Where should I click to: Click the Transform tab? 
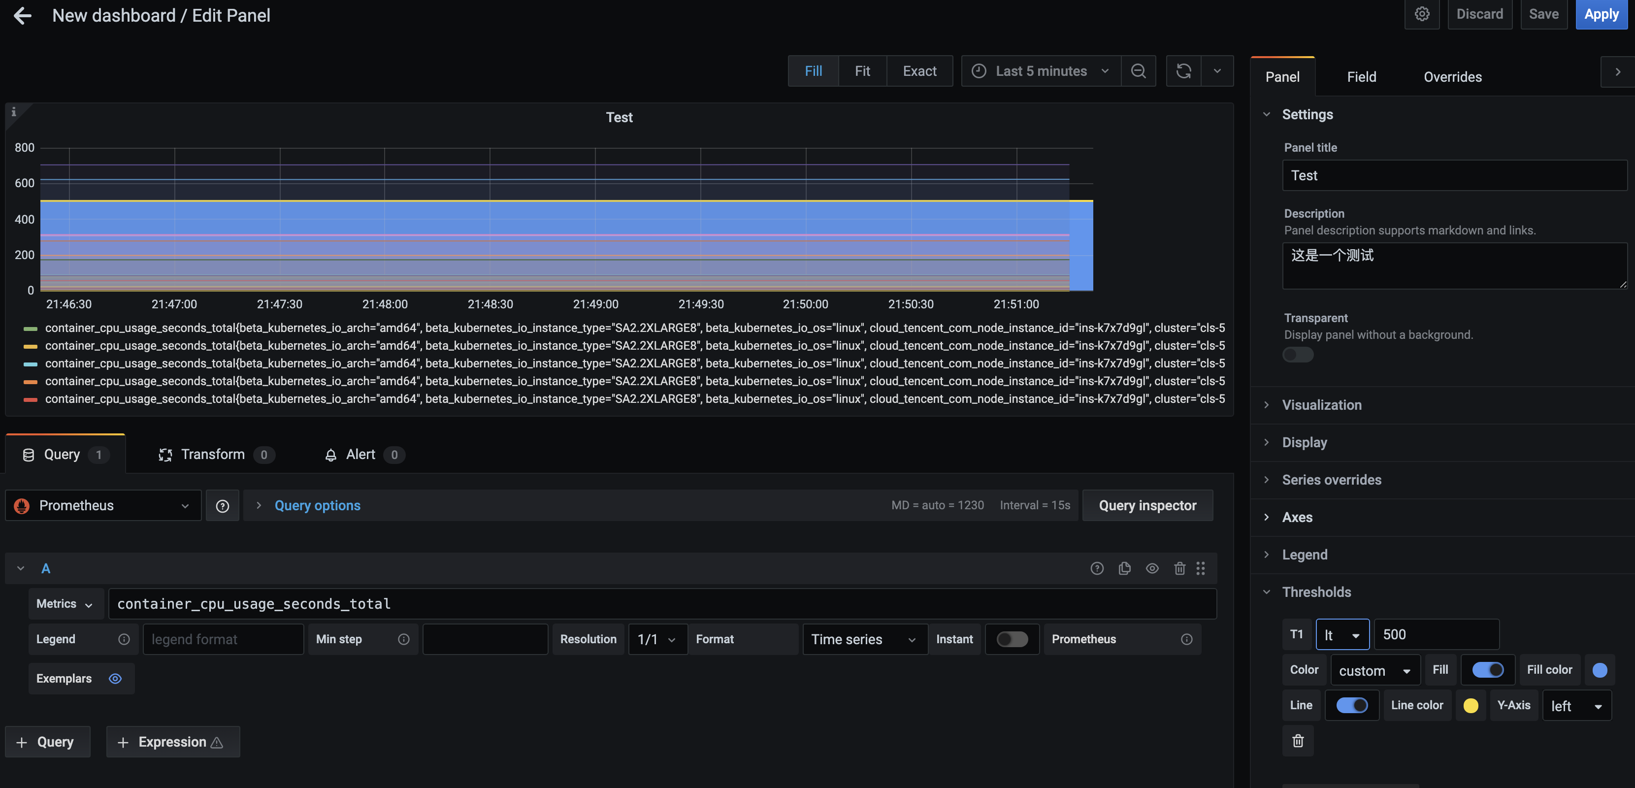coord(213,454)
